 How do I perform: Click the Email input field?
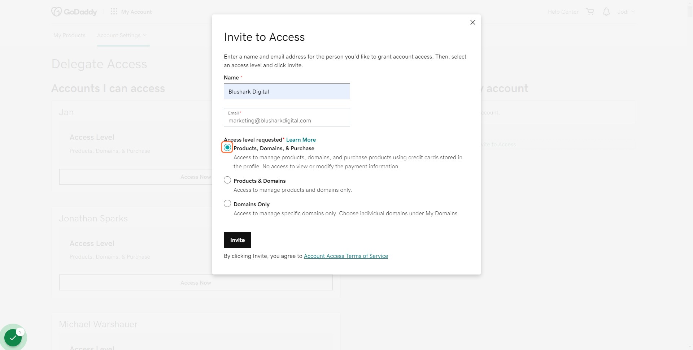287,117
